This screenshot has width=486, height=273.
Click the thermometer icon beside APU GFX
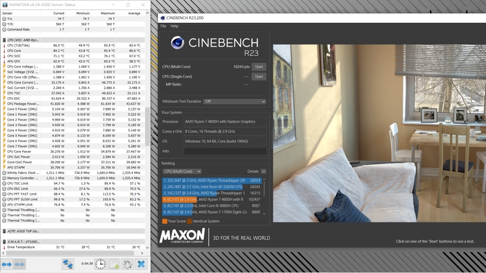(x=4, y=61)
